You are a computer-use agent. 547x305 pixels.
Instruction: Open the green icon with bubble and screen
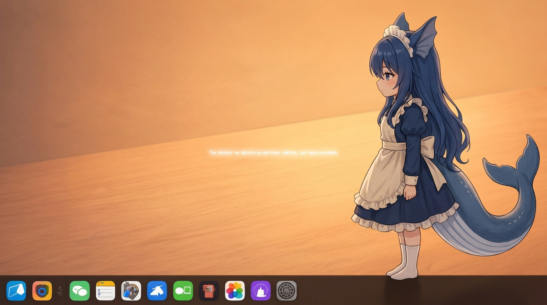(x=183, y=291)
